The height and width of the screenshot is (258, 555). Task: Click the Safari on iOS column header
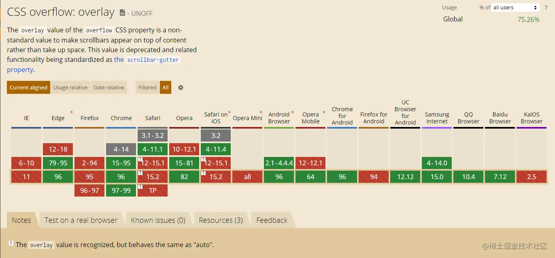216,118
